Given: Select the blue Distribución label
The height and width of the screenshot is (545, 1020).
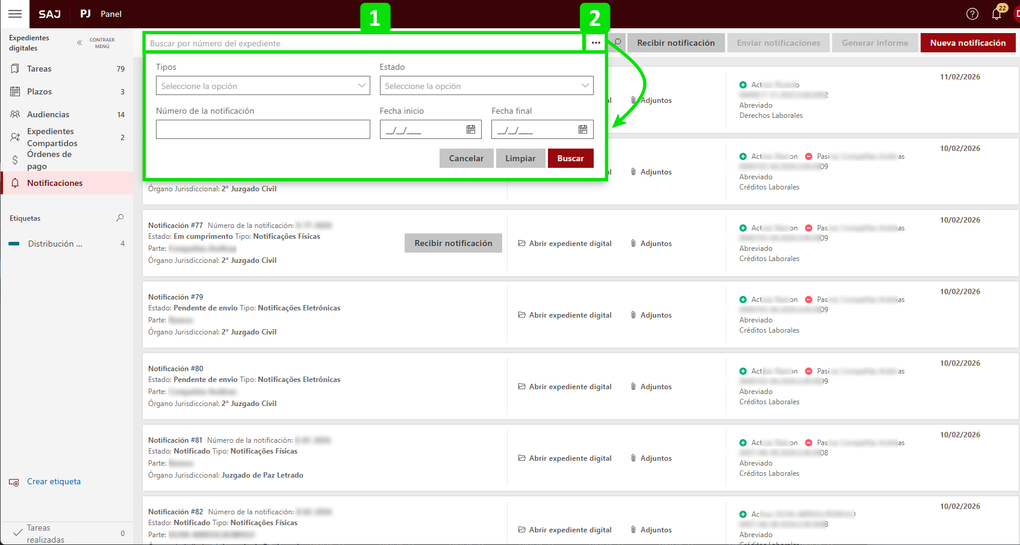Looking at the screenshot, I should (54, 244).
